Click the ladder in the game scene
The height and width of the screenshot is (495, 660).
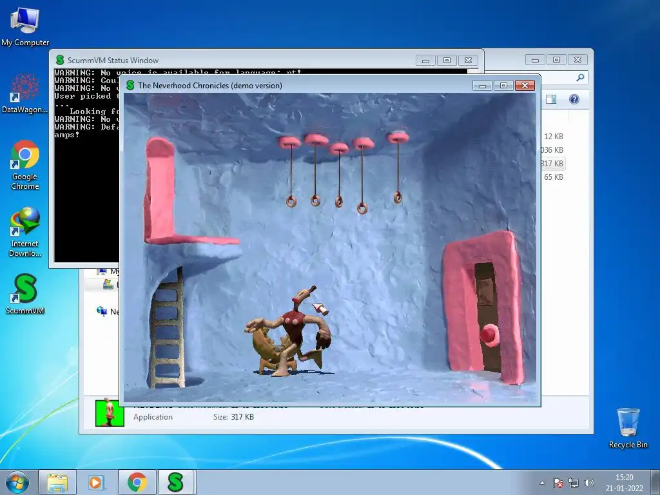[x=167, y=328]
